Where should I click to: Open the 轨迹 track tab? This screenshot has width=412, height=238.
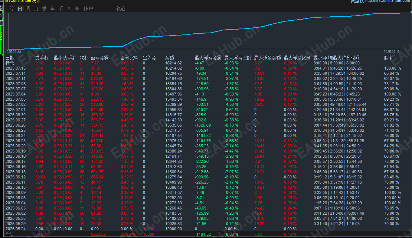pyautogui.click(x=121, y=9)
